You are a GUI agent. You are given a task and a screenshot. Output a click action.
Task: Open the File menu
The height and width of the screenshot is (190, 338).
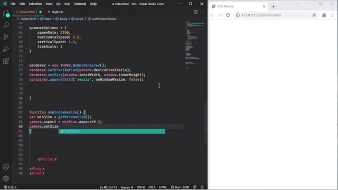point(13,4)
